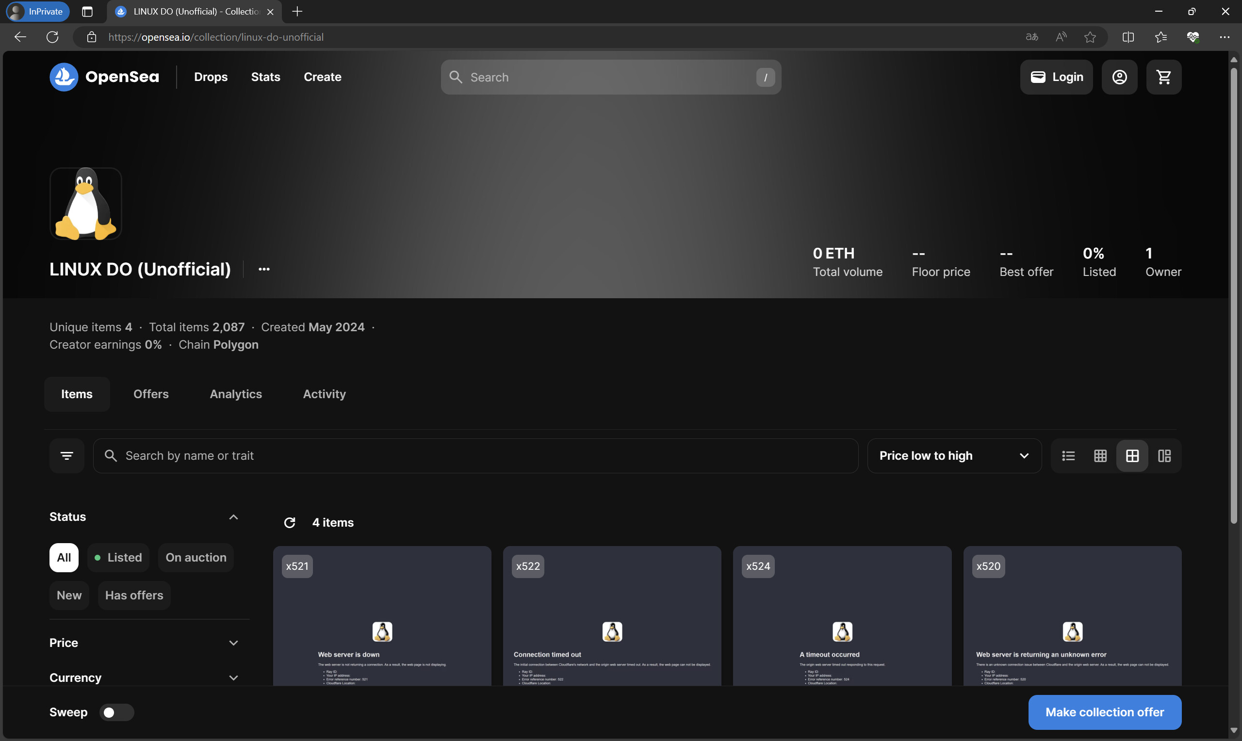Viewport: 1242px width, 741px height.
Task: Switch to list view icon
Action: [x=1068, y=456]
